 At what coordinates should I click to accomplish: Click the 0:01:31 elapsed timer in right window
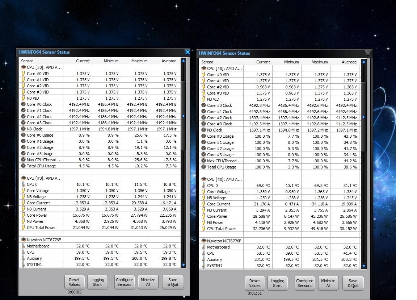pos(254,293)
